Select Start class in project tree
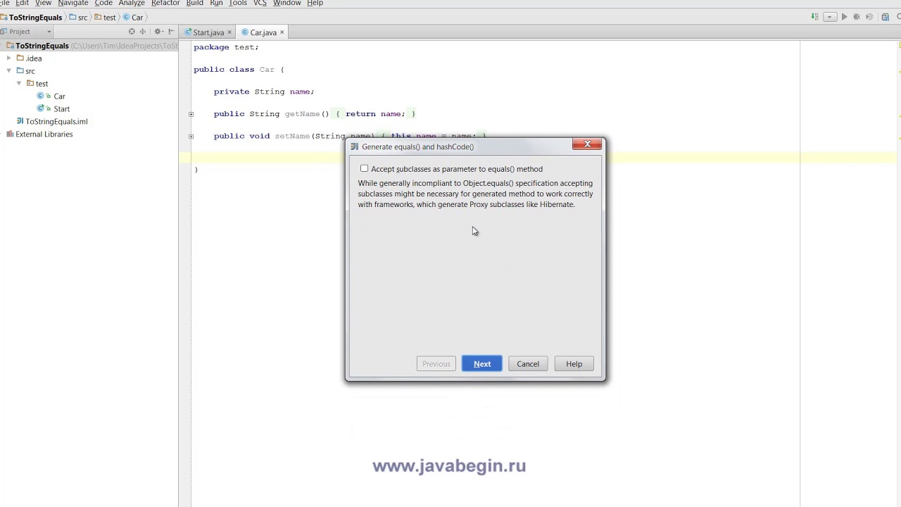This screenshot has height=507, width=901. (62, 109)
